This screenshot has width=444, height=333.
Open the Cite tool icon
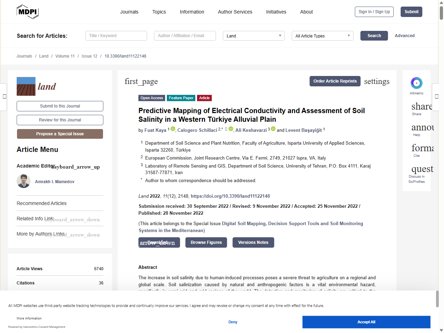422,148
